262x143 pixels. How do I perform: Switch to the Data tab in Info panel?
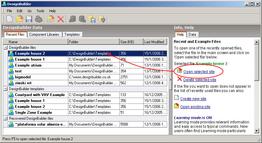[x=192, y=35]
